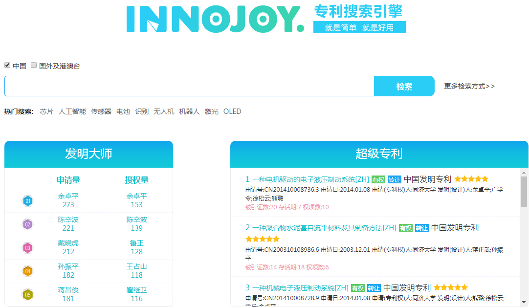Open 王占山 with 118 grants
The image size is (529, 308).
point(136,271)
